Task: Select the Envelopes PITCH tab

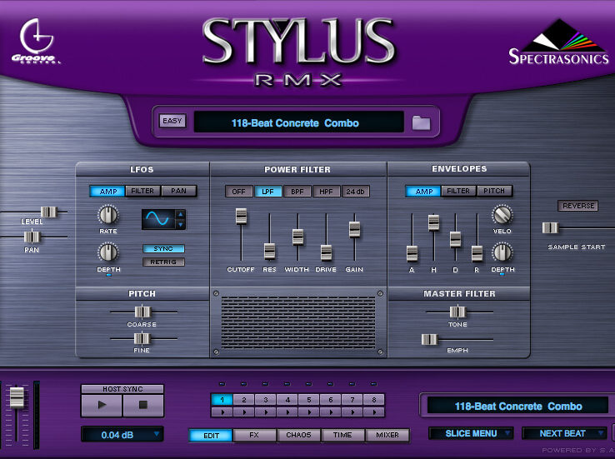Action: coord(494,191)
